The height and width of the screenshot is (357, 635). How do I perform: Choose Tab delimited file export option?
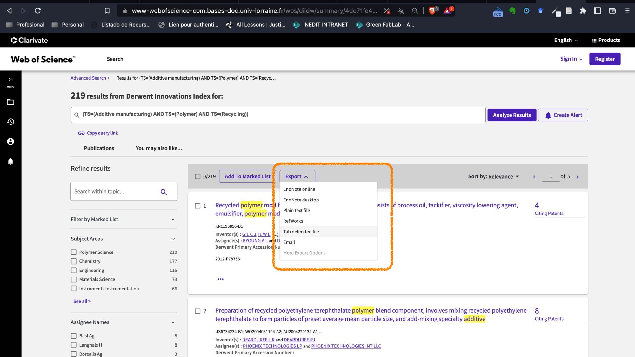click(x=301, y=232)
